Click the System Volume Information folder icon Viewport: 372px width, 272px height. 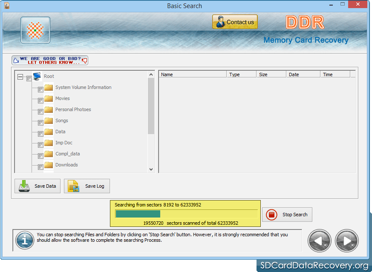pos(49,87)
